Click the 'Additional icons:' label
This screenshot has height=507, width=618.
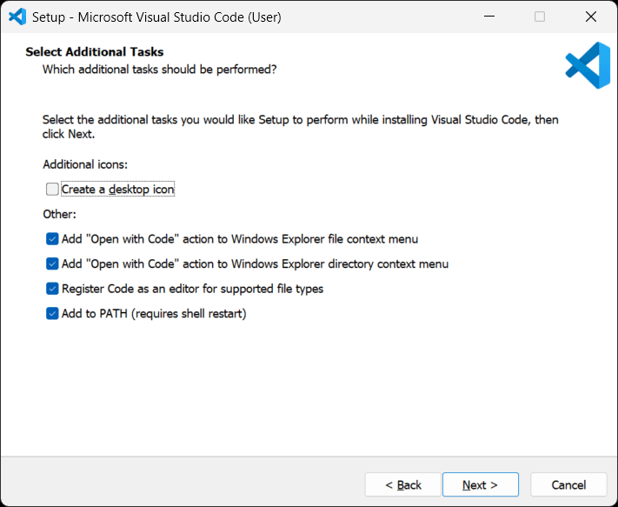pos(85,164)
